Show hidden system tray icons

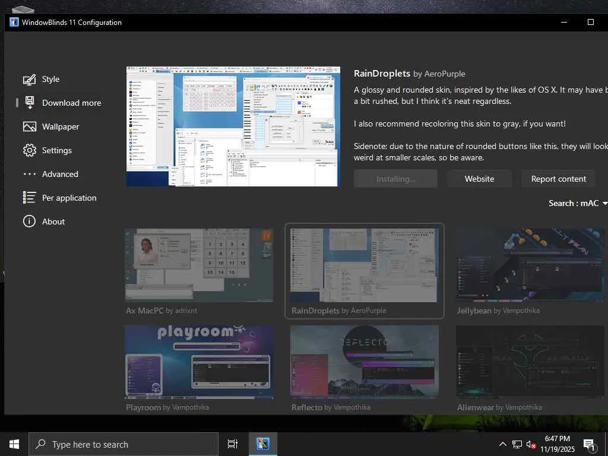click(x=502, y=444)
